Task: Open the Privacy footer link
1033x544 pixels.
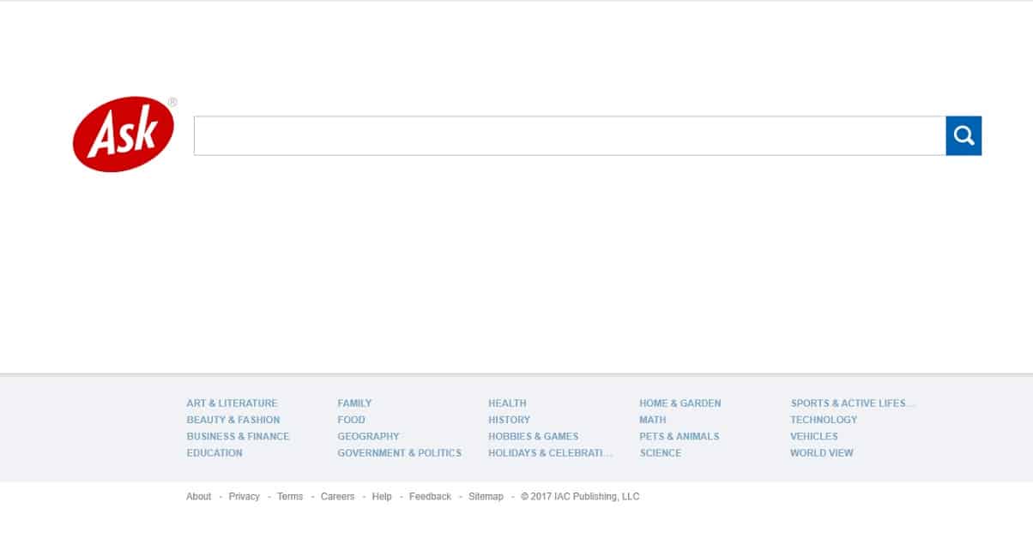Action: [x=244, y=497]
